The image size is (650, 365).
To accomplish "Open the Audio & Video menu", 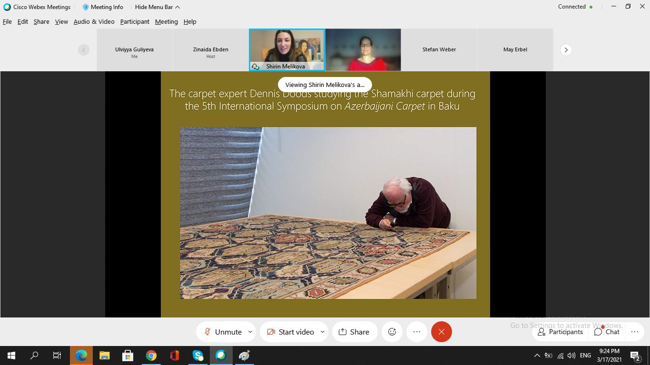I will (x=94, y=21).
